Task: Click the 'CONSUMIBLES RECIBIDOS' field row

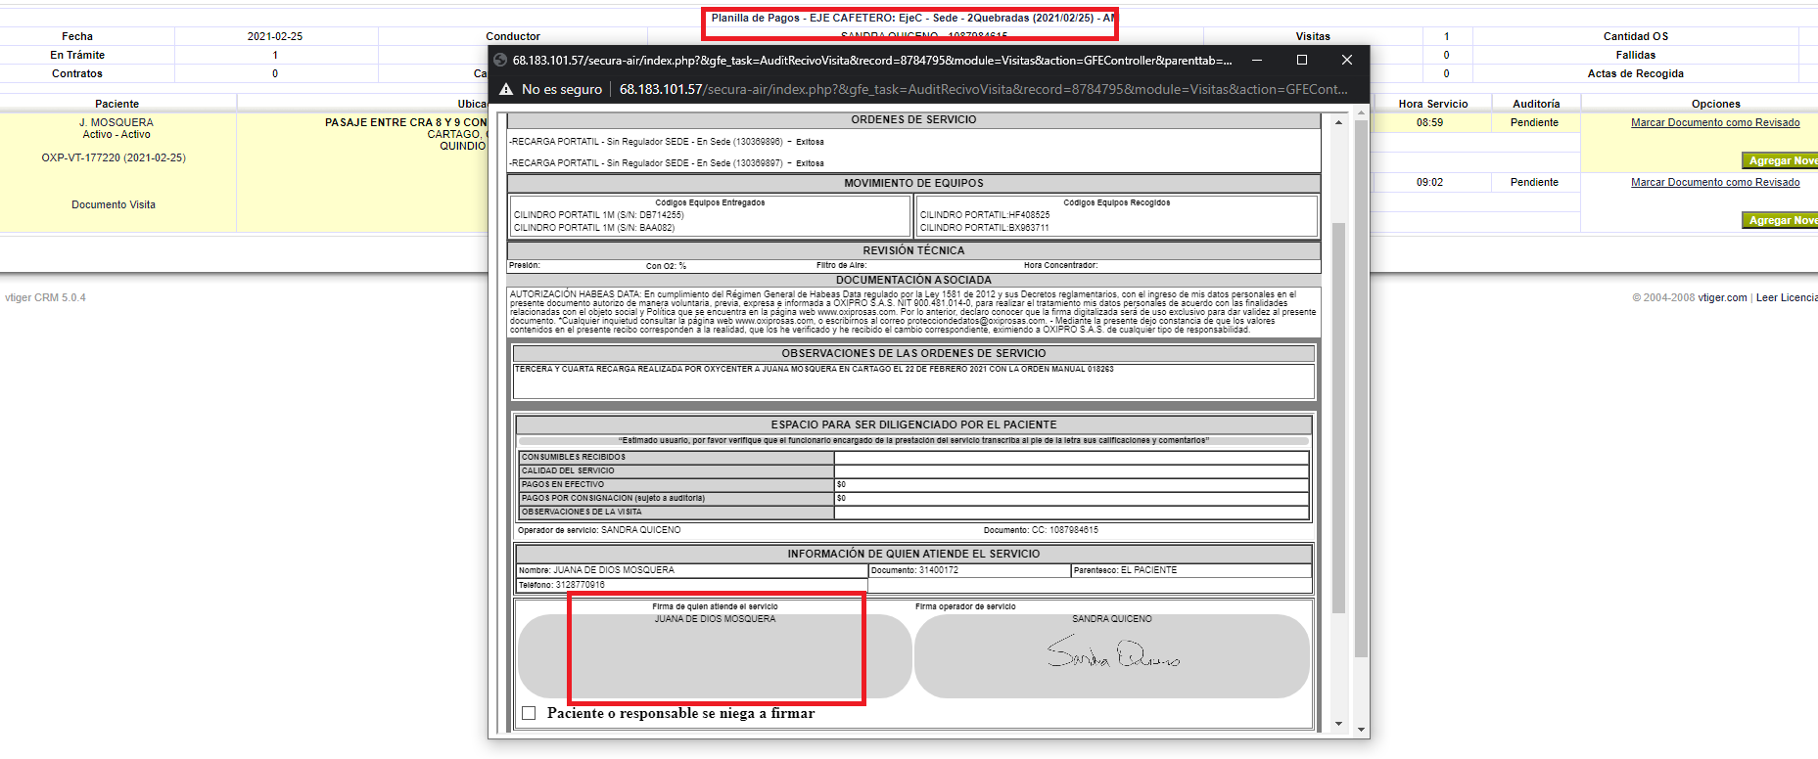Action: [913, 458]
